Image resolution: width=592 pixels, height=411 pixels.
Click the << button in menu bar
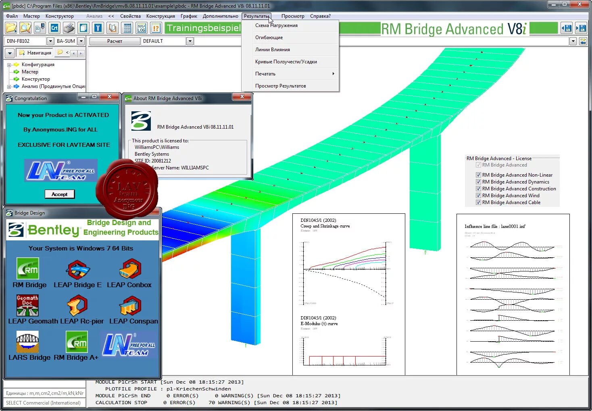pos(111,16)
